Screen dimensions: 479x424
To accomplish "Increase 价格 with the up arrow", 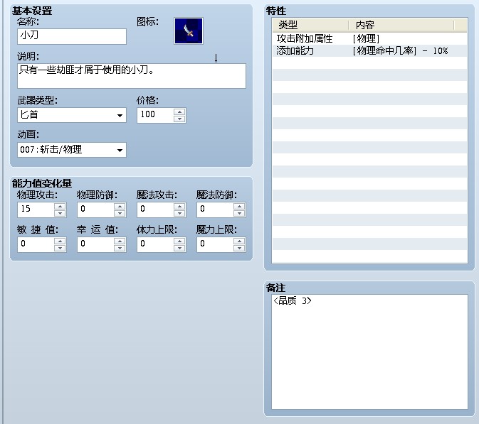I will click(179, 112).
